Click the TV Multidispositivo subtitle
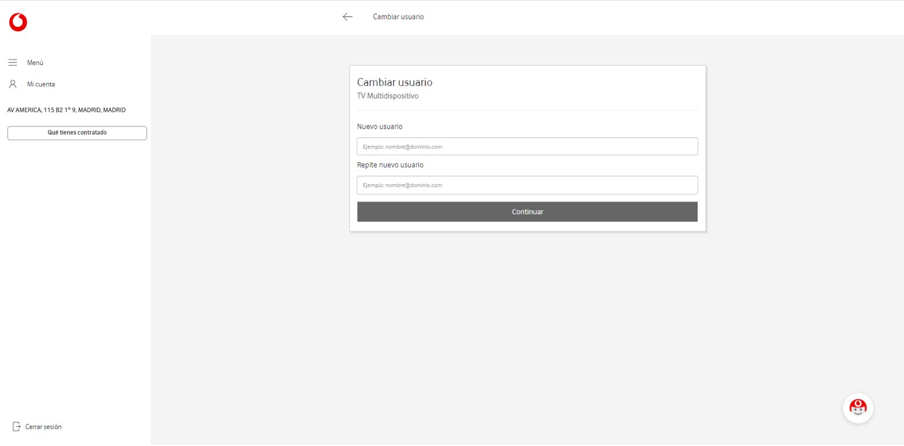This screenshot has height=446, width=904. point(388,96)
